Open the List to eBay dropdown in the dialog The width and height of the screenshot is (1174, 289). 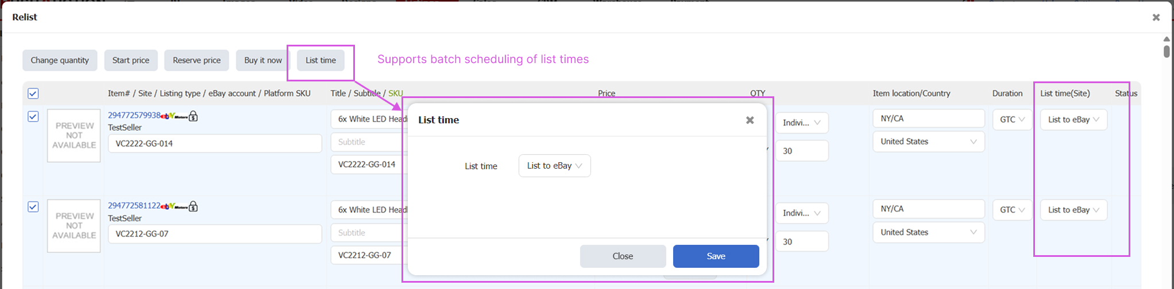pos(554,166)
